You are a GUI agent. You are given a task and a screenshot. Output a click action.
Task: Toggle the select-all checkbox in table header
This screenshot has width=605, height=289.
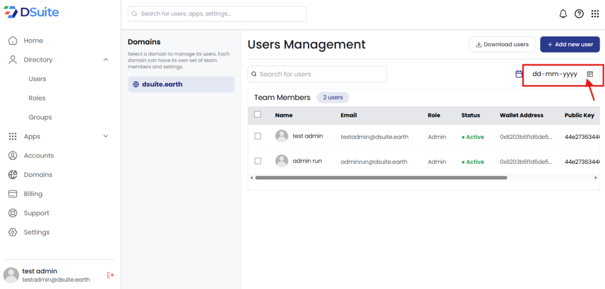pyautogui.click(x=258, y=115)
